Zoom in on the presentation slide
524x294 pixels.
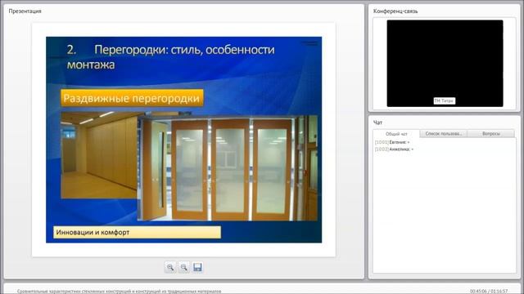pyautogui.click(x=170, y=267)
